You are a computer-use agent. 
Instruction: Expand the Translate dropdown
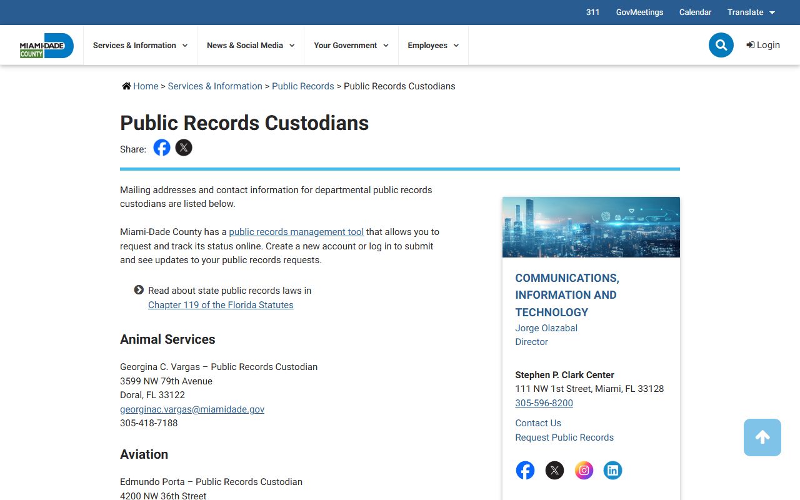point(751,12)
